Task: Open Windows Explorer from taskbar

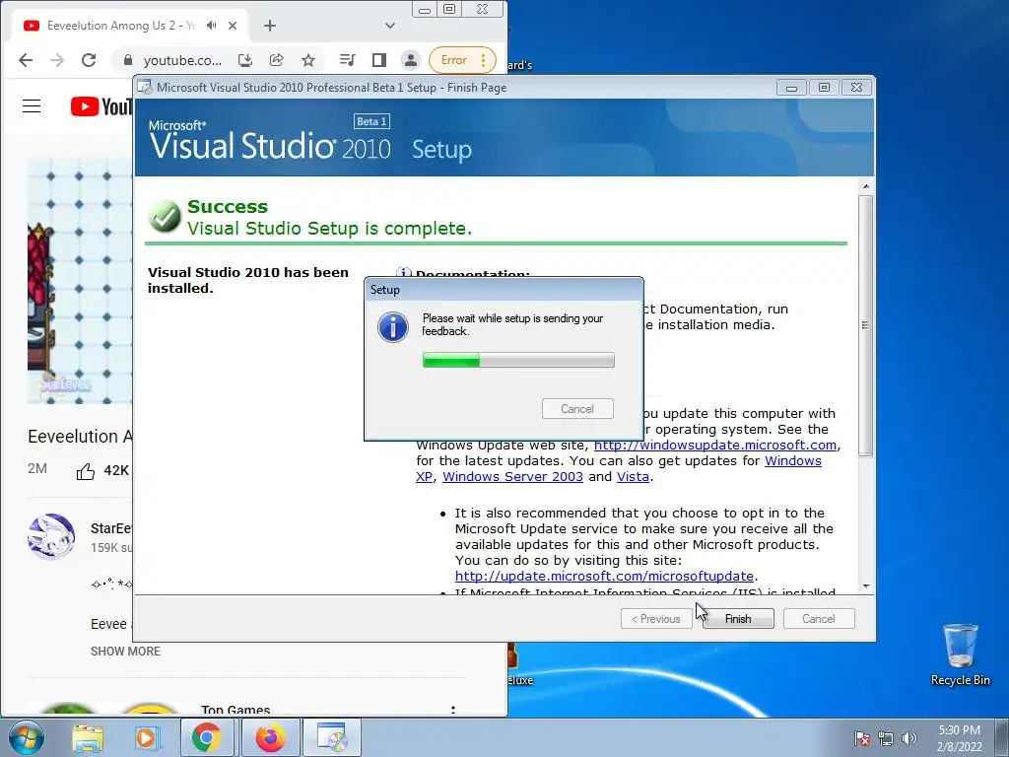Action: point(88,737)
